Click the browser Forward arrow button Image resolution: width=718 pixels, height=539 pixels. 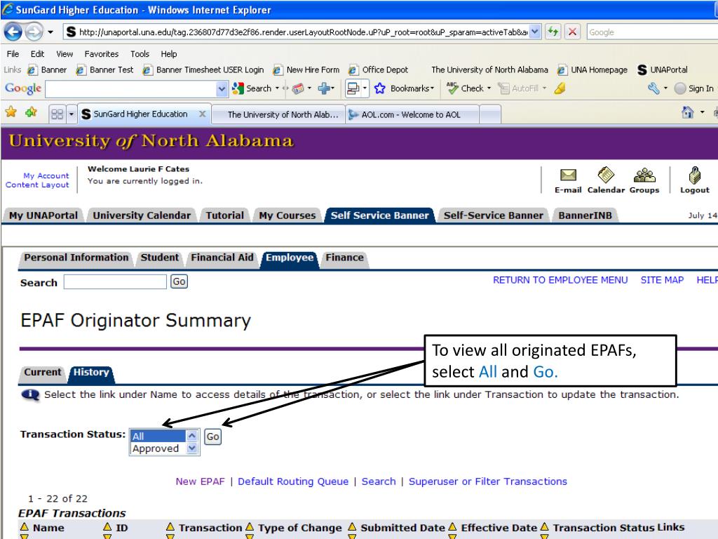(x=34, y=32)
